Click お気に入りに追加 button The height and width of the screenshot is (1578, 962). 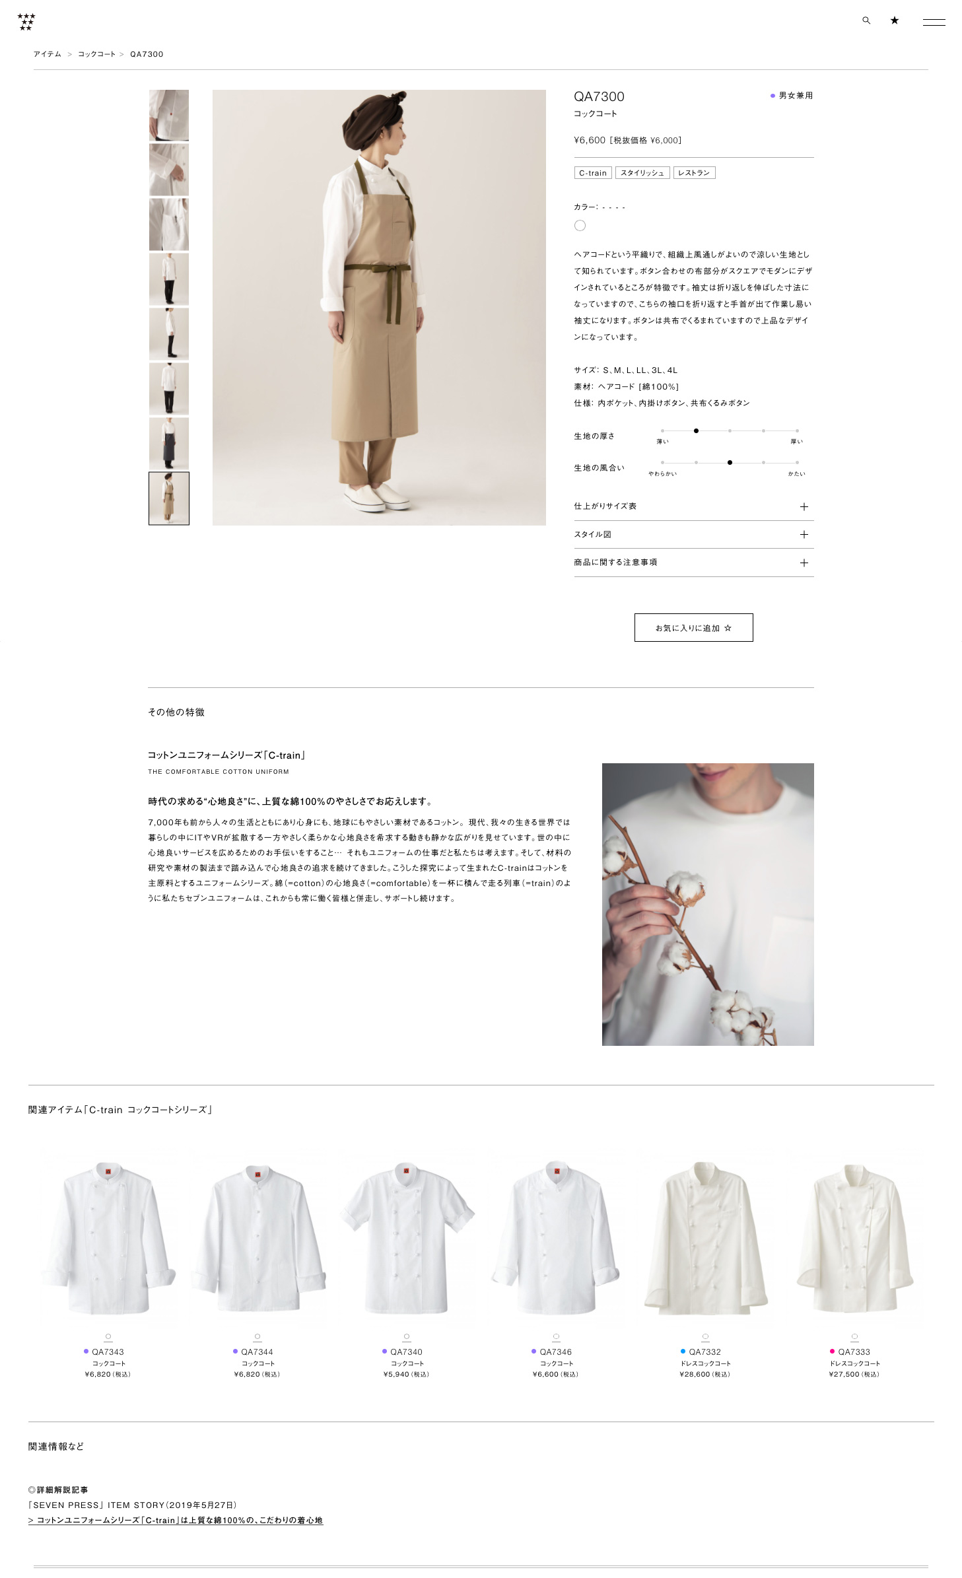point(693,627)
